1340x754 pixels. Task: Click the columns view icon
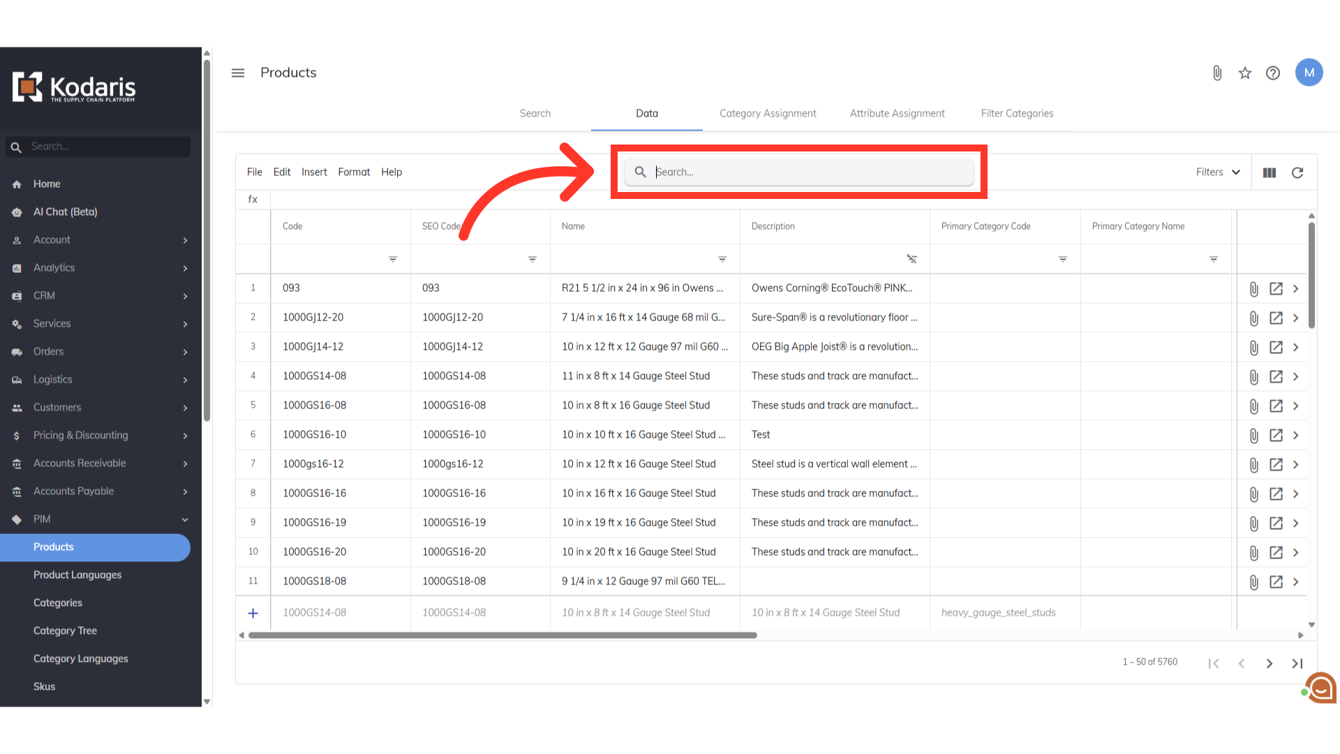click(x=1270, y=172)
